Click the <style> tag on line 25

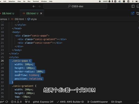tap(14, 57)
